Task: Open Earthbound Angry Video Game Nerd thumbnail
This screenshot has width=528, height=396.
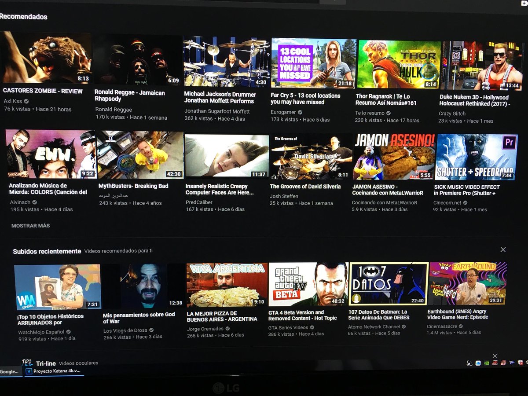Action: click(x=468, y=283)
